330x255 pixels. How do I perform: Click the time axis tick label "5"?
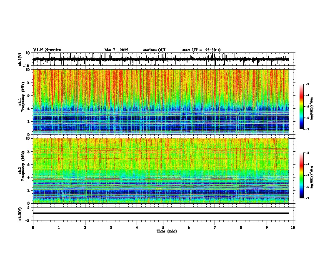tap(163, 227)
